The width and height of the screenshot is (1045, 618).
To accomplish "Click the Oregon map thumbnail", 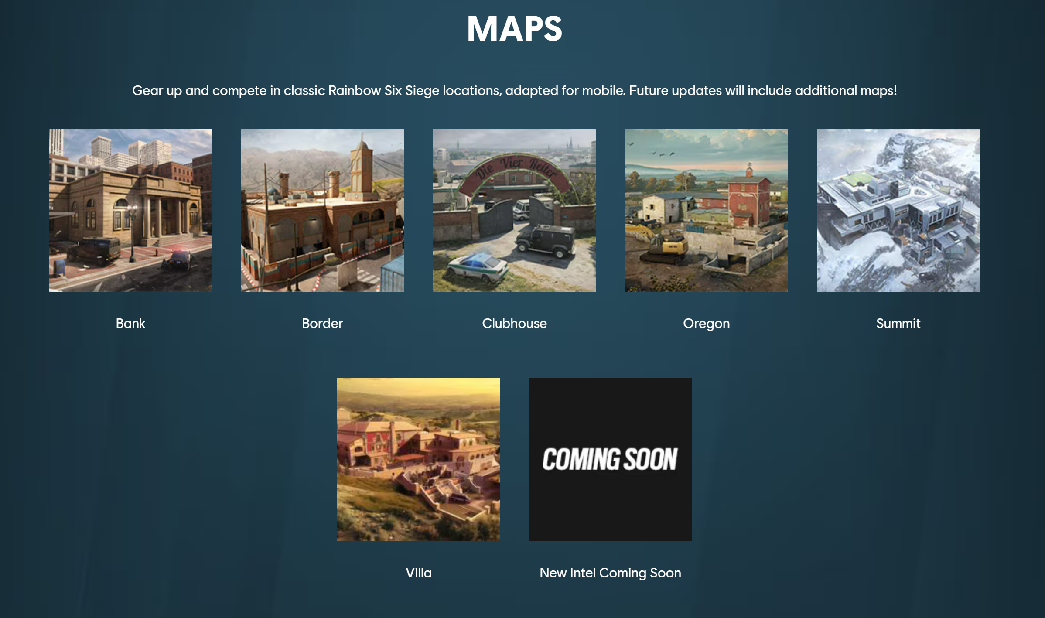I will 706,210.
